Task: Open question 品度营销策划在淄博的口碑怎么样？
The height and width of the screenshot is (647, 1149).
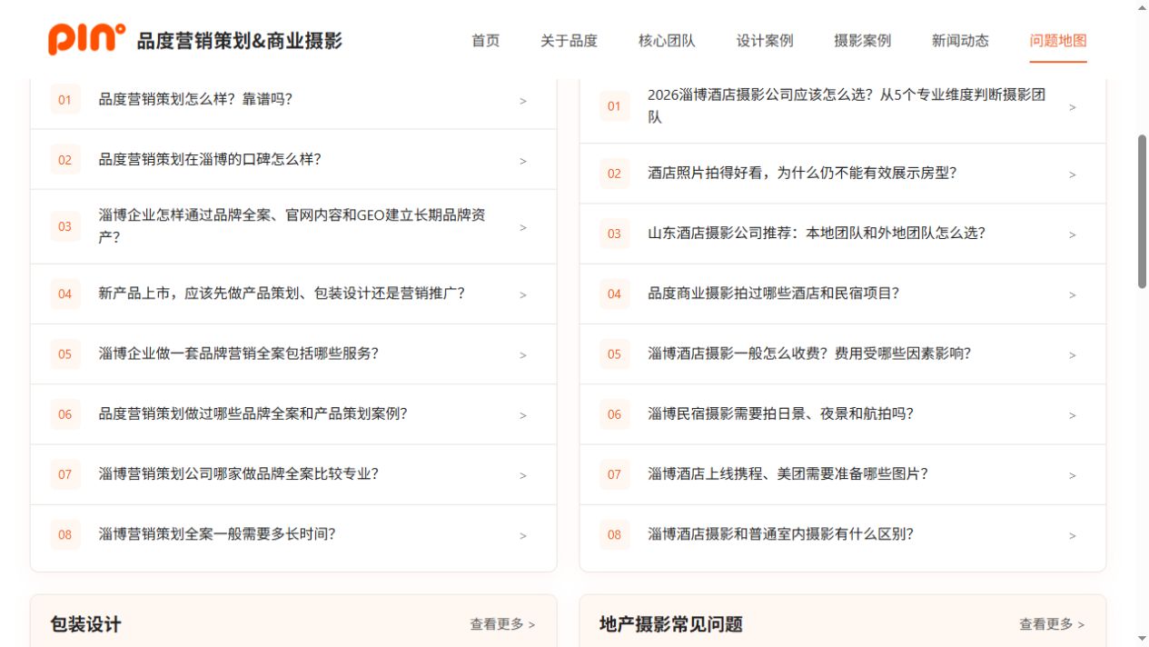Action: [x=293, y=160]
